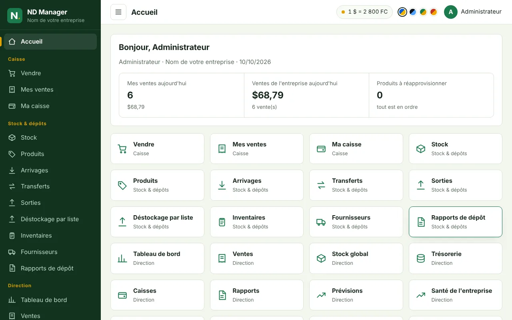512x320 pixels.
Task: Click the trend icon on the Prévisions card
Action: (x=321, y=295)
